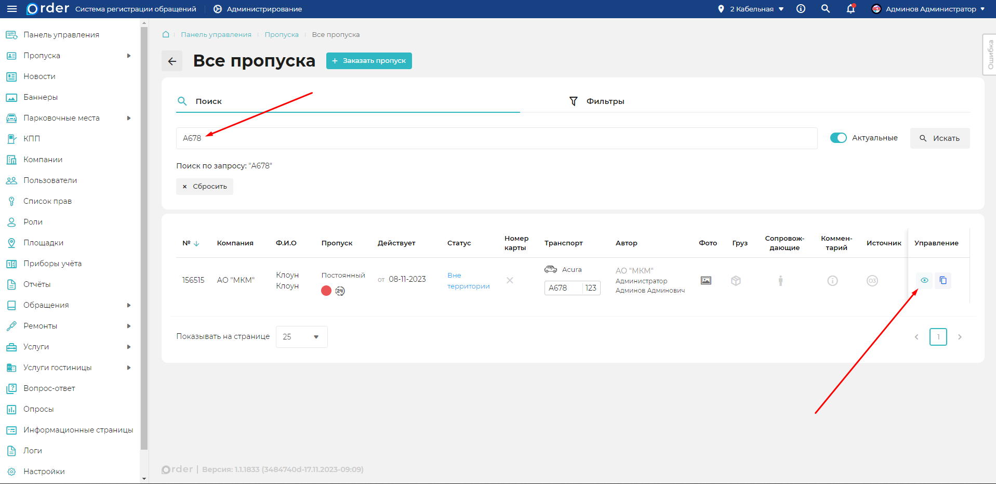
Task: Click the cargo box icon in row
Action: click(736, 281)
